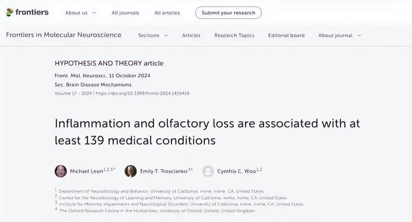Open the Articles journal tab
The image size is (412, 222).
click(x=191, y=35)
